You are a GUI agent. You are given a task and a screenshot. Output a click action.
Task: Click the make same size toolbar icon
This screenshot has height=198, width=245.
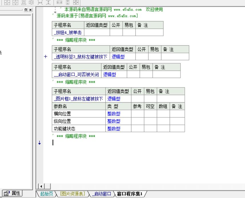(x=76, y=2)
